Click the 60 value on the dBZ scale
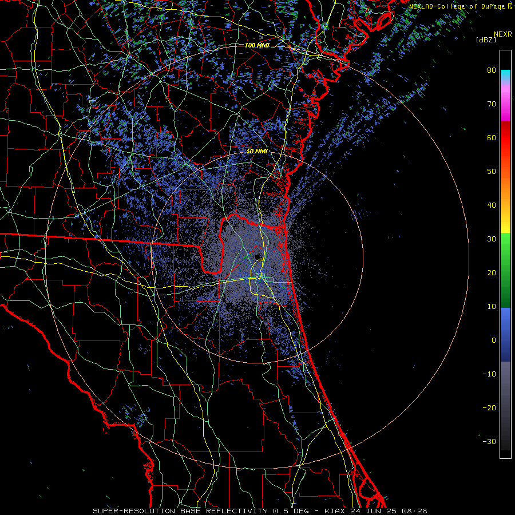This screenshot has width=515, height=515. [492, 137]
